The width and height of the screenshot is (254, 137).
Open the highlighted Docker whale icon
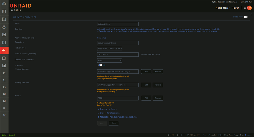[x=4, y=50]
